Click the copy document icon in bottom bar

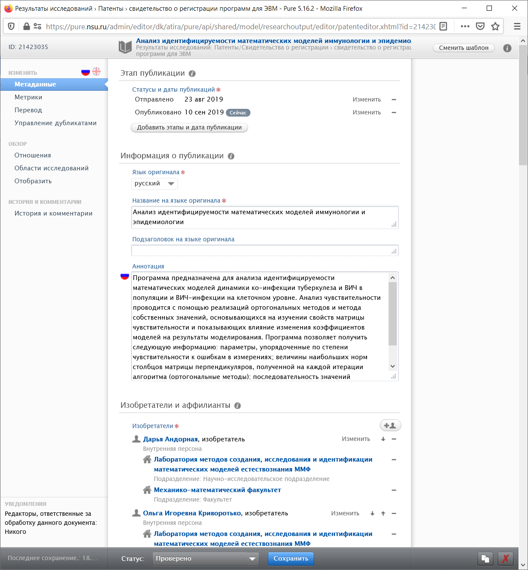pyautogui.click(x=485, y=559)
